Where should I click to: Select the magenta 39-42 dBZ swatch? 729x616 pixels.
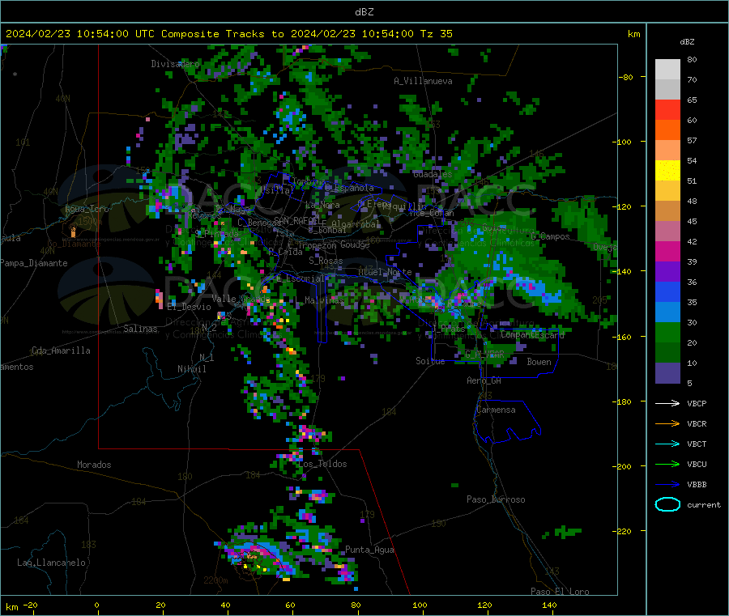tap(667, 251)
